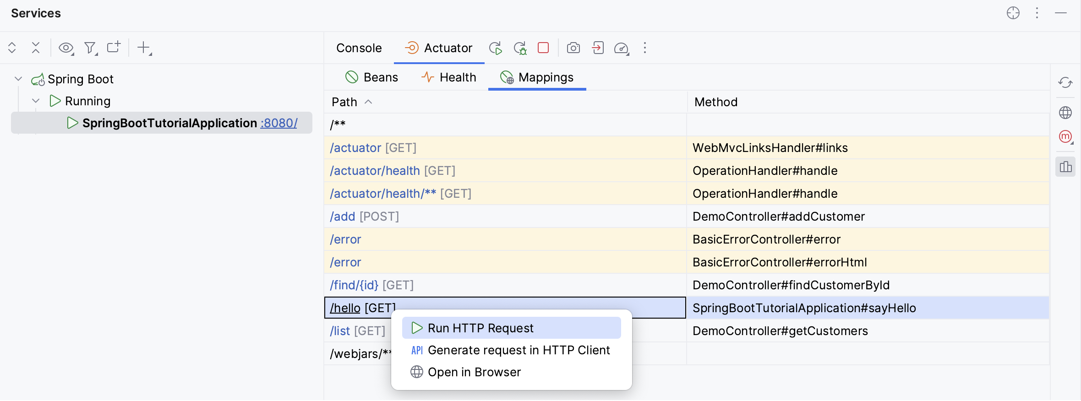Take a thread dump with camera icon

573,48
